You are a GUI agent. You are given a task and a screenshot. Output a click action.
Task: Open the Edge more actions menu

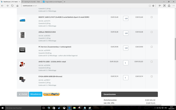point(174,6)
